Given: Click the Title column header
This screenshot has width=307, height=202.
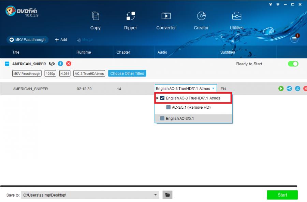Looking at the screenshot, I should pyautogui.click(x=16, y=52).
